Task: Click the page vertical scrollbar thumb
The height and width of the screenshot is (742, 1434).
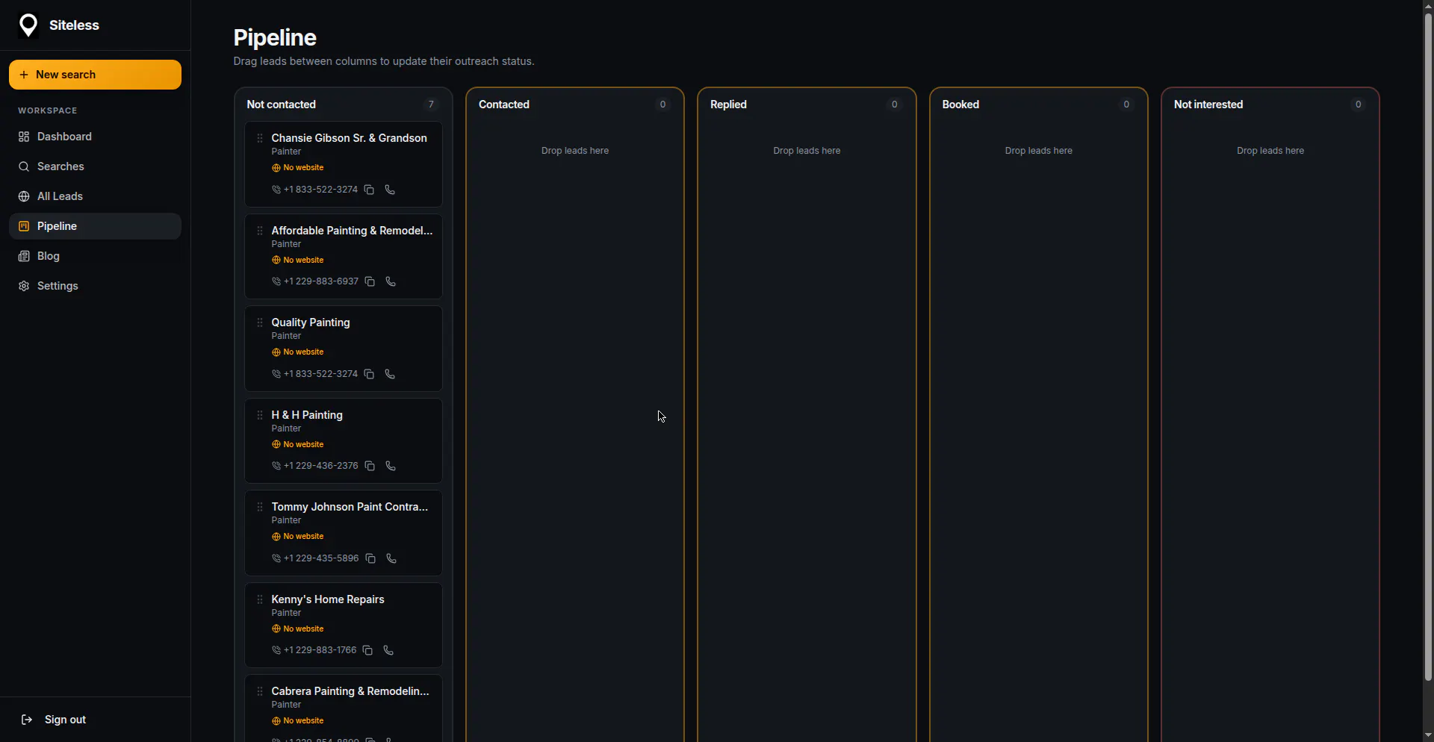Action: (x=1428, y=347)
